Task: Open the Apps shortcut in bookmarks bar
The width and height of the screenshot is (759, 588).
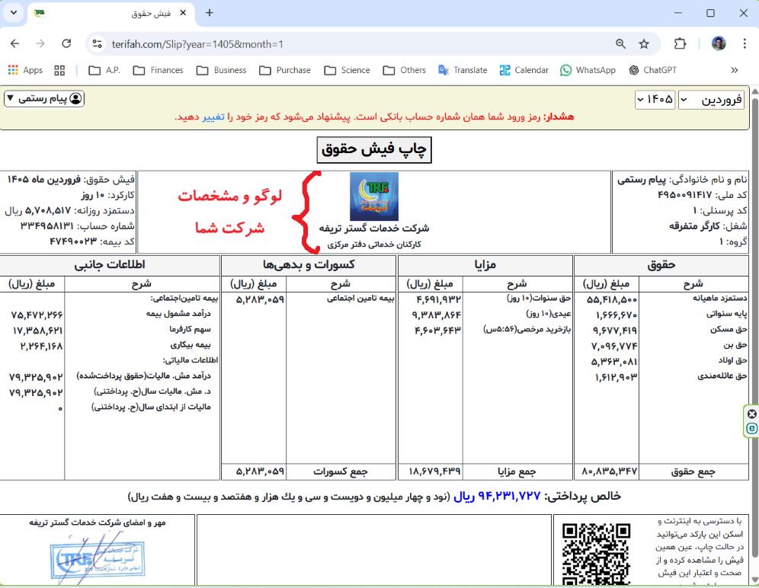Action: [26, 70]
